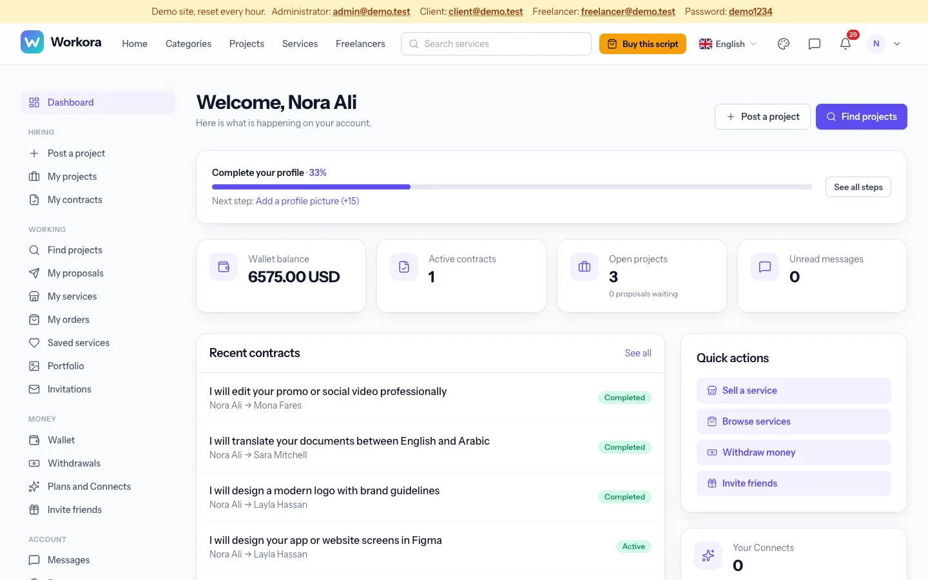
Task: Click the open projects briefcase icon
Action: click(585, 267)
